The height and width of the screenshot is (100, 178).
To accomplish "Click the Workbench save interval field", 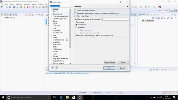I will click(115, 19).
